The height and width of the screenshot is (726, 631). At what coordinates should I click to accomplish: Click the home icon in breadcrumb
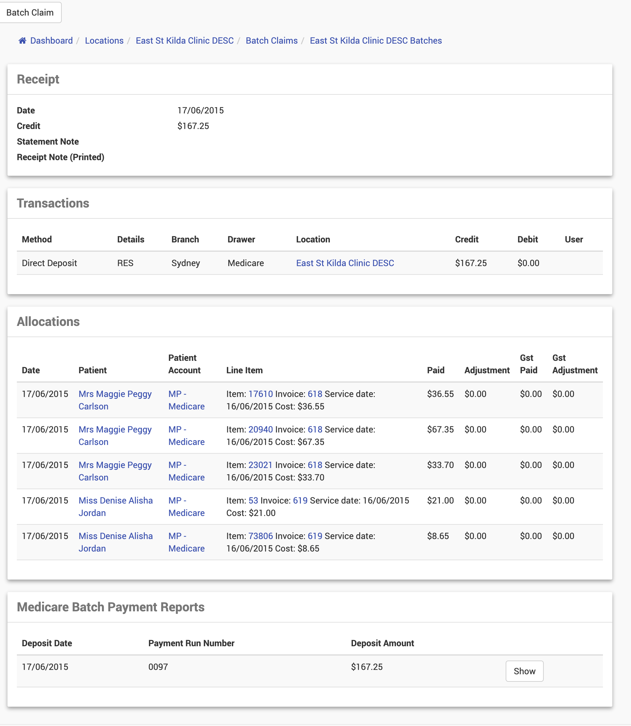pos(22,41)
